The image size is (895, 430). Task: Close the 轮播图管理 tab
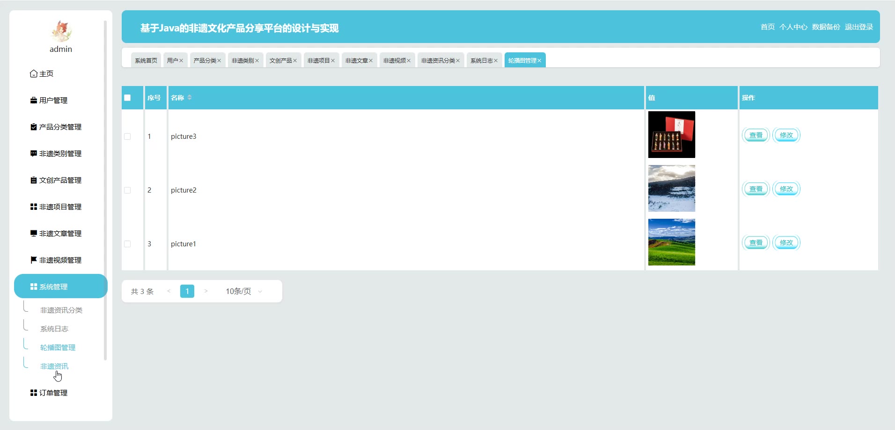pyautogui.click(x=539, y=61)
